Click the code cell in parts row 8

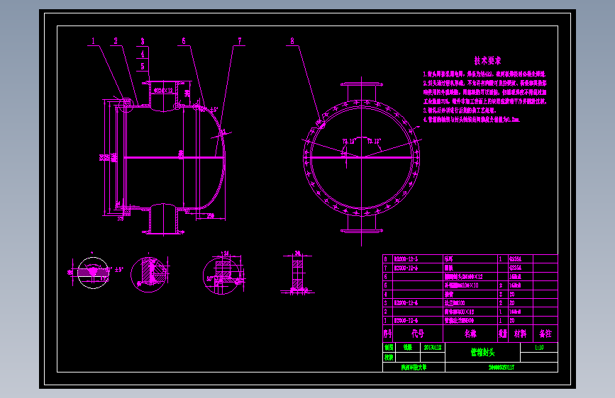pos(418,259)
